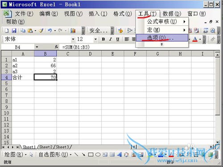This screenshot has height=167, width=223.
Task: Click the New workbook icon
Action: click(x=7, y=31)
